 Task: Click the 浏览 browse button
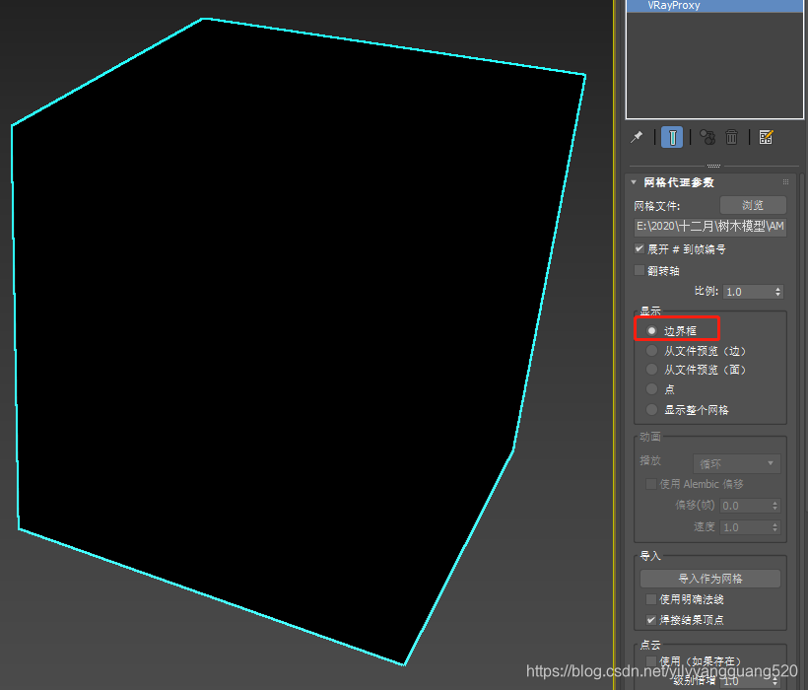753,205
